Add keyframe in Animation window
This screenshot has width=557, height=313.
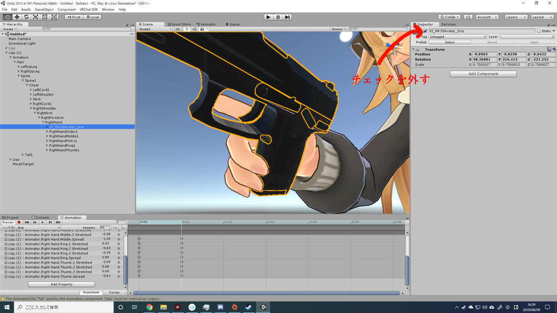click(x=115, y=228)
